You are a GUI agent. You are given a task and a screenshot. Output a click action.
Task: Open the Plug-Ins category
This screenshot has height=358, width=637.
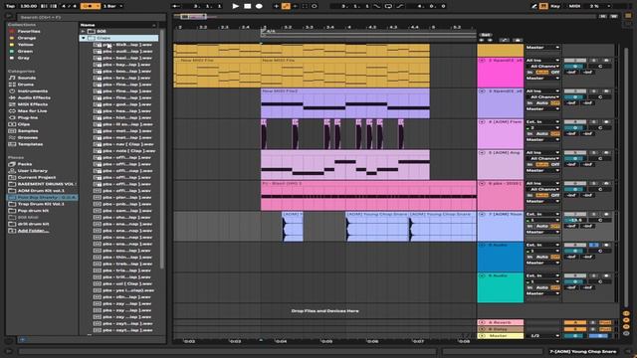click(x=28, y=117)
